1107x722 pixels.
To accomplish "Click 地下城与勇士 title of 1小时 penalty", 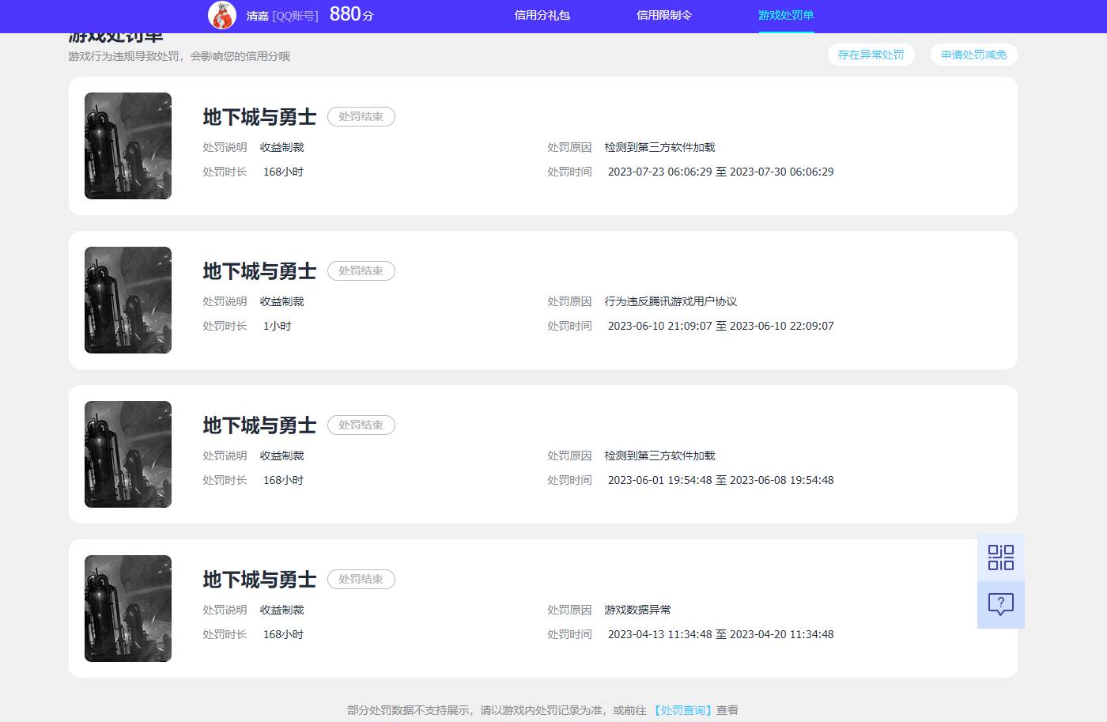I will [x=259, y=271].
